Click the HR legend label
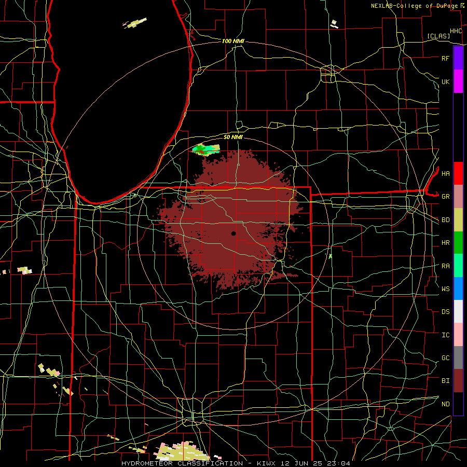The image size is (467, 467). (445, 243)
